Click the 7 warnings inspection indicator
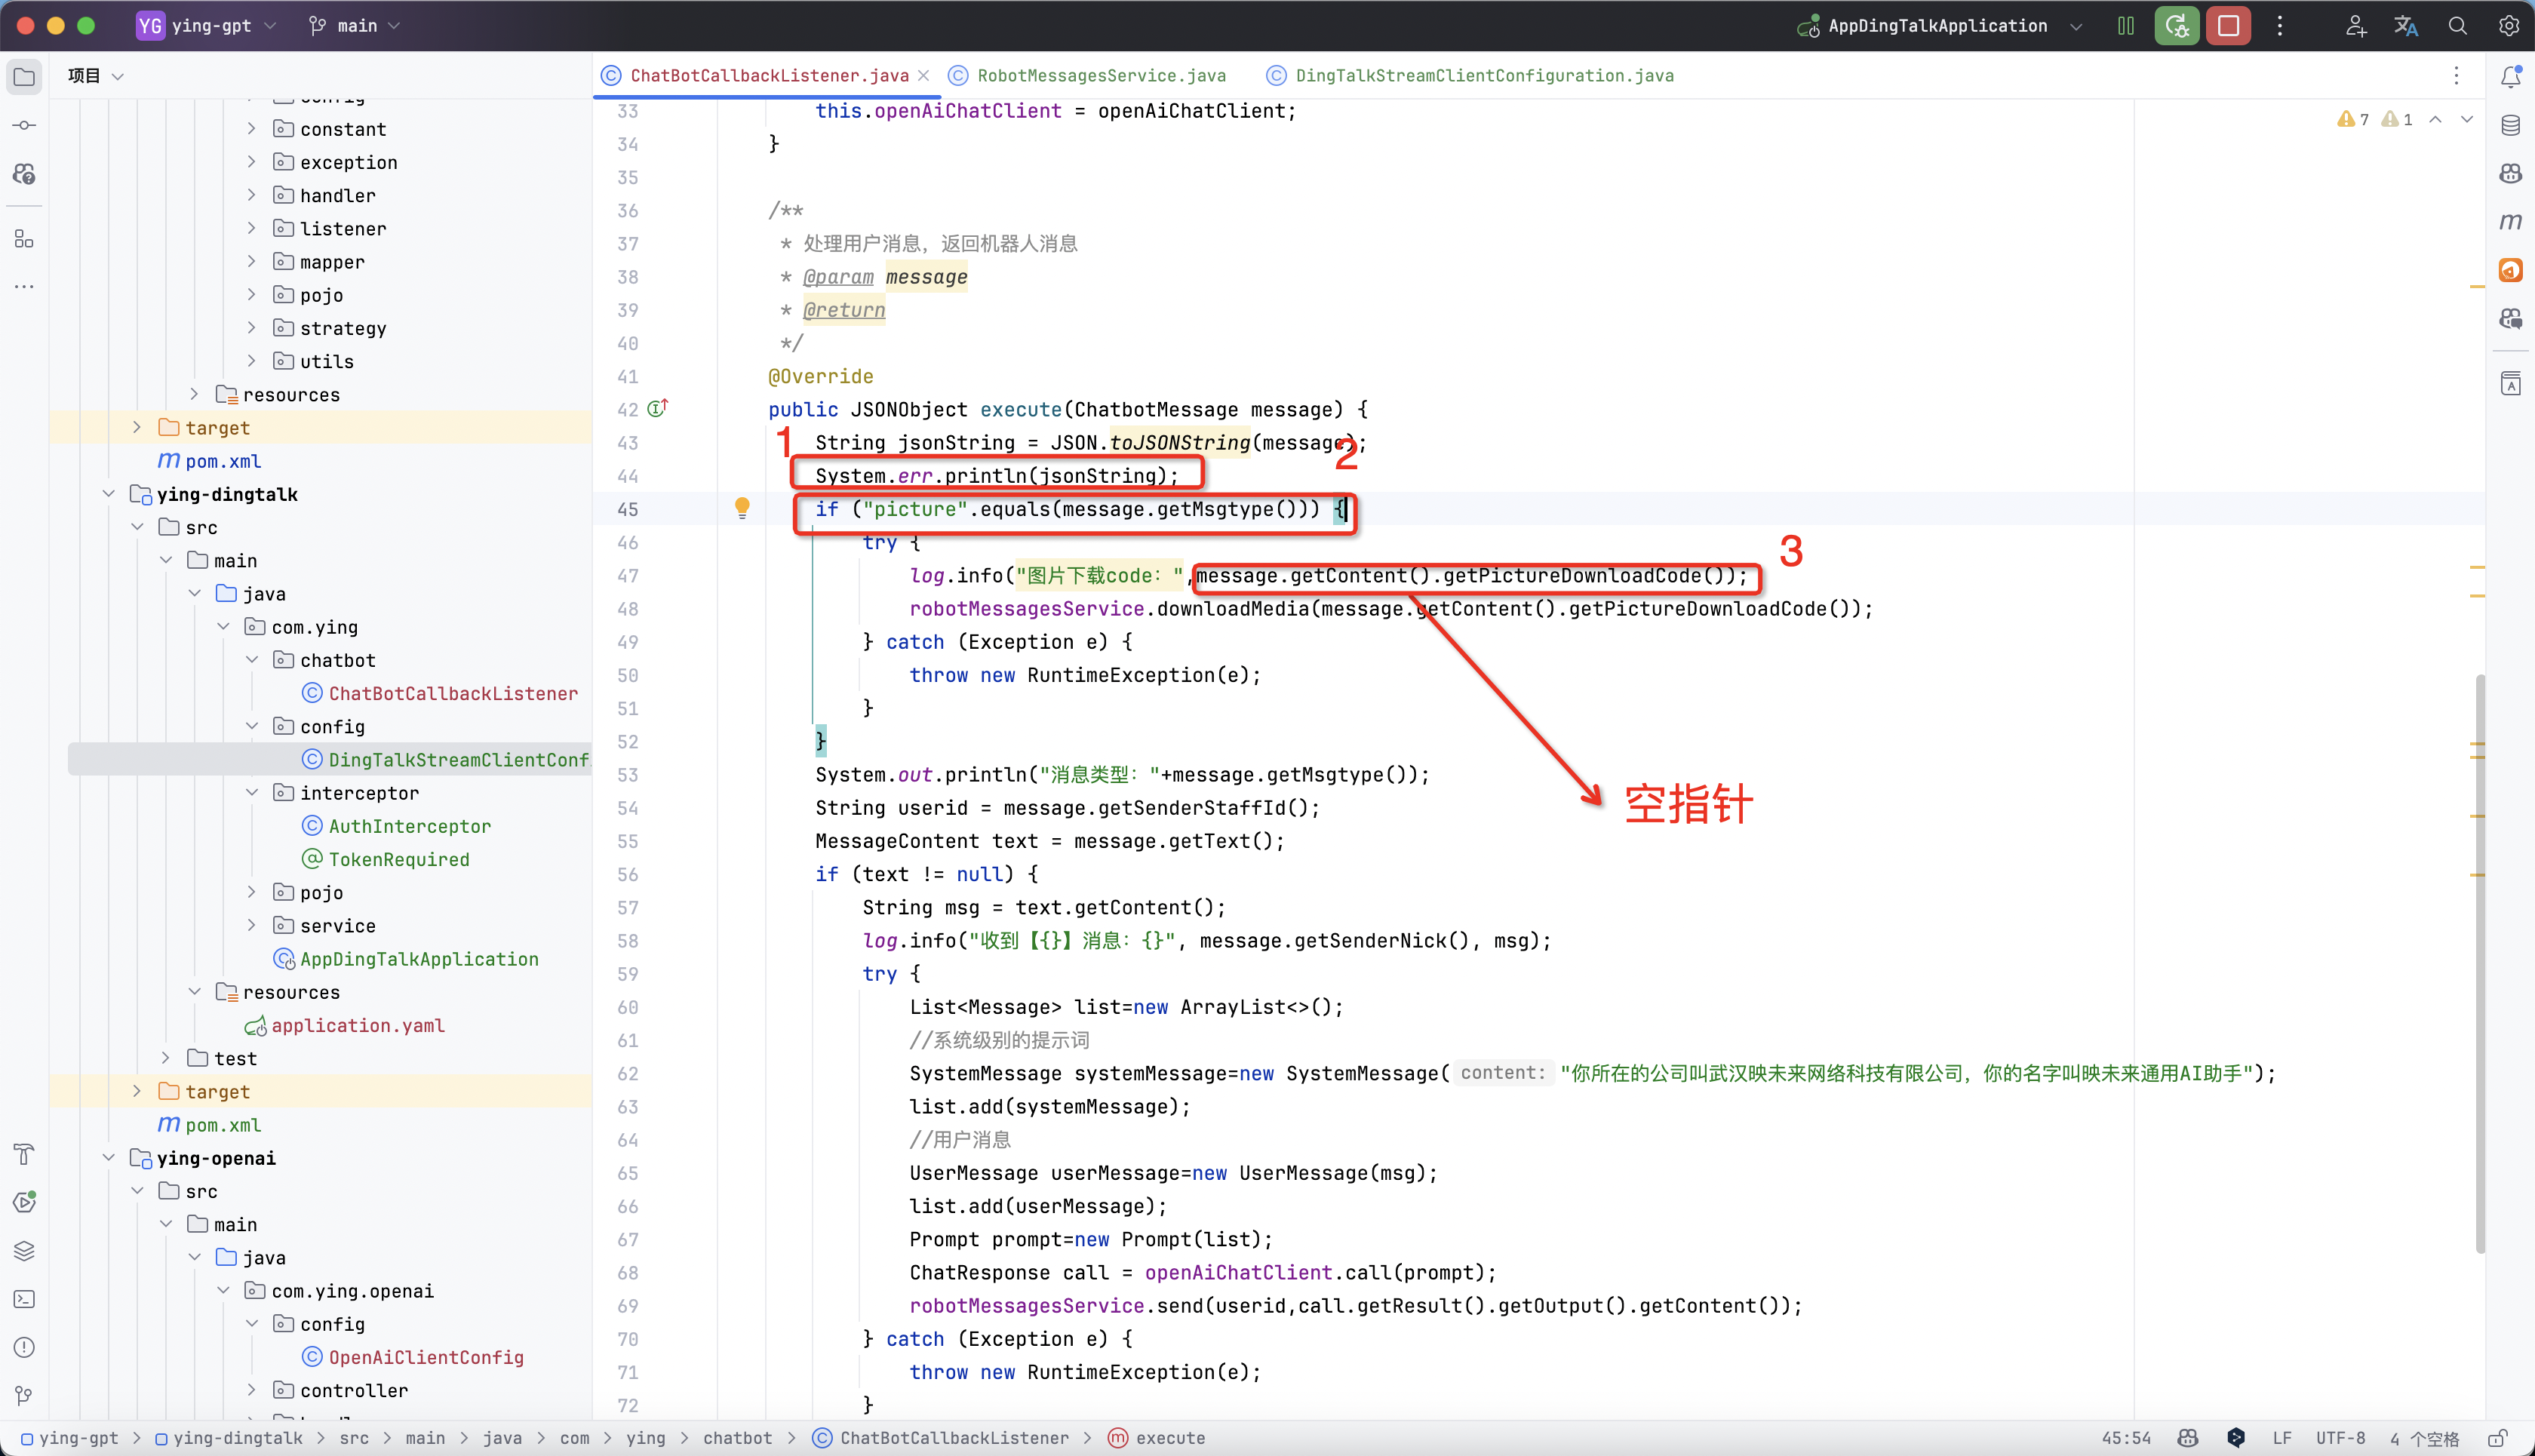This screenshot has width=2535, height=1456. pos(2353,119)
